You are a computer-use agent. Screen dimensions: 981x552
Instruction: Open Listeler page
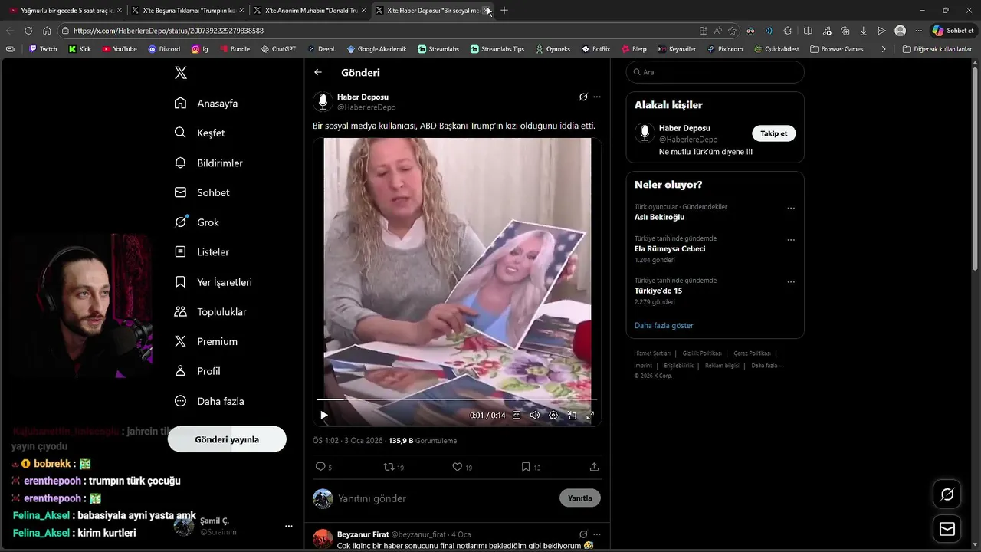coord(202,251)
